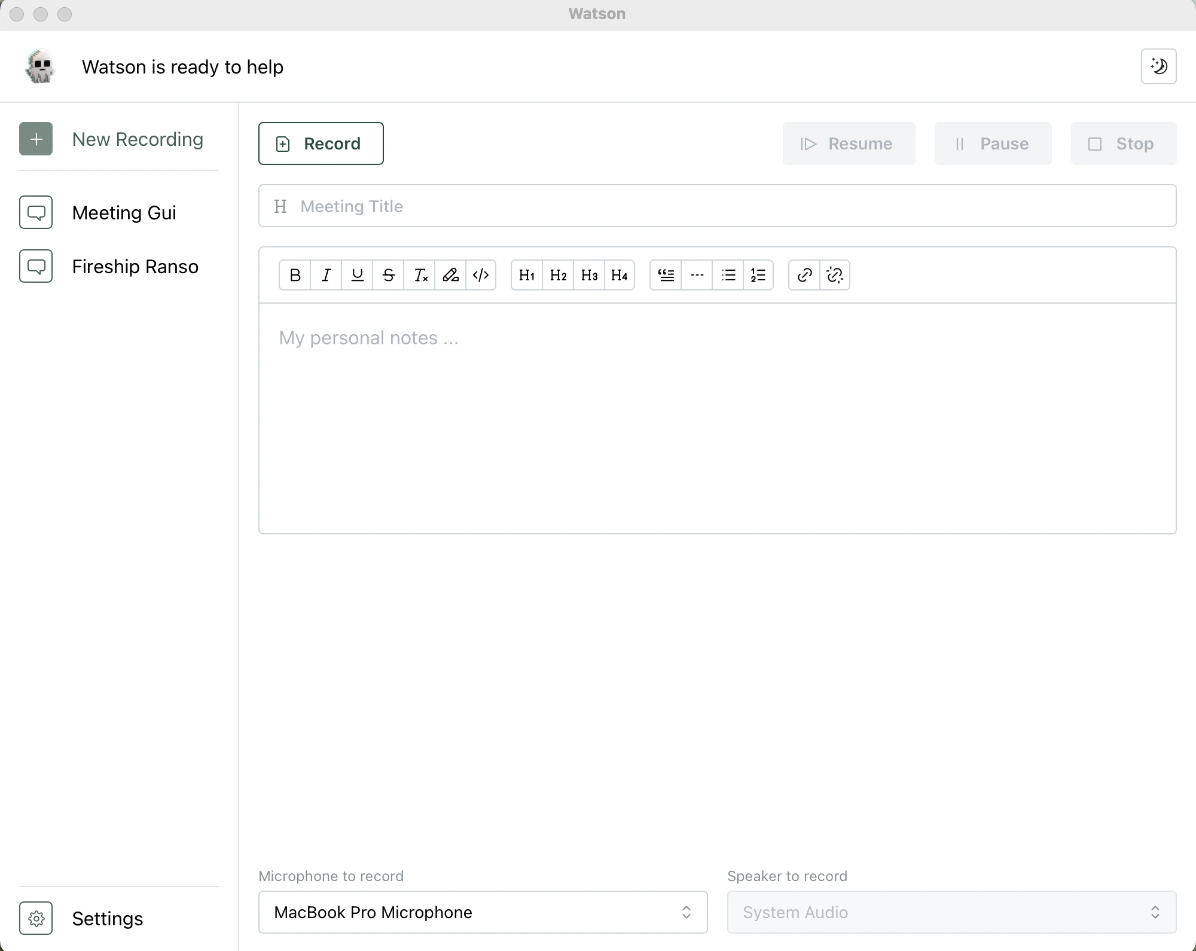The image size is (1196, 951).
Task: Toggle Italic text formatting
Action: pos(326,276)
